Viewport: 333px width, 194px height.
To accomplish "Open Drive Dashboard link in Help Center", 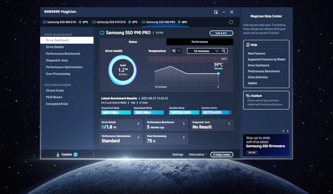I will 258,66.
